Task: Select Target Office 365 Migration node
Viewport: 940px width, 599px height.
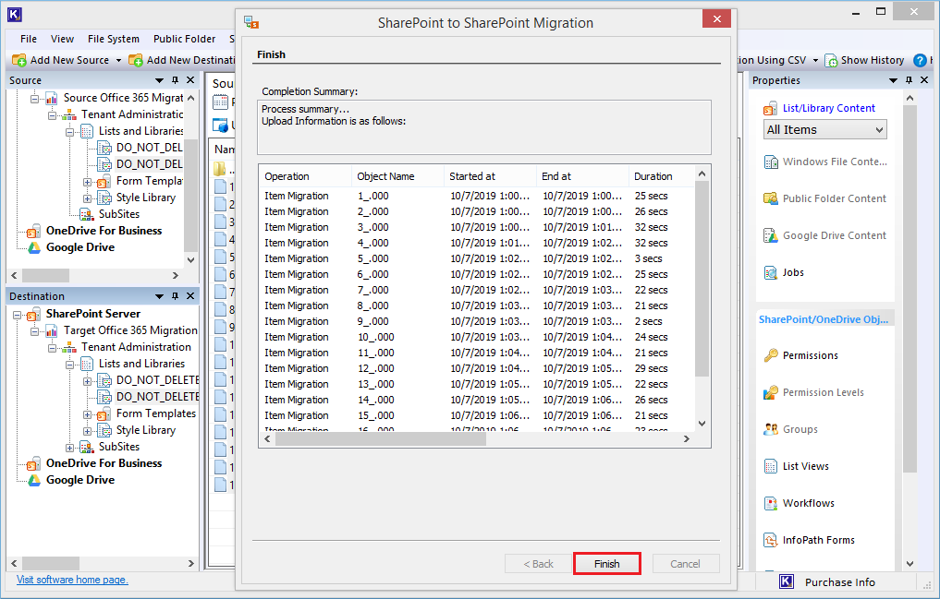Action: [130, 330]
